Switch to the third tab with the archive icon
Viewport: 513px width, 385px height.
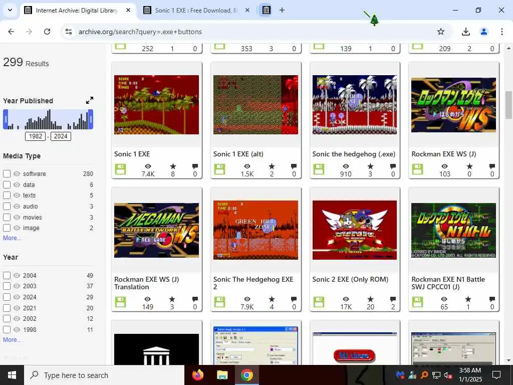267,10
